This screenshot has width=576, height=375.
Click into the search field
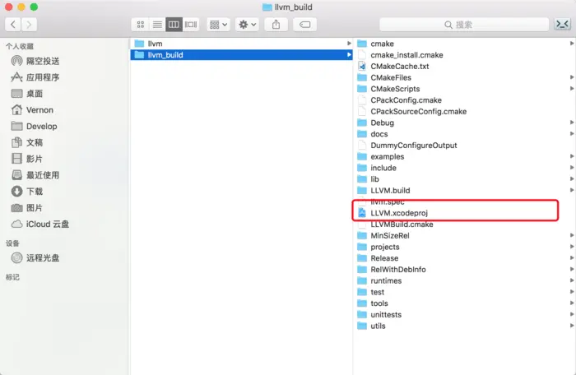(464, 25)
